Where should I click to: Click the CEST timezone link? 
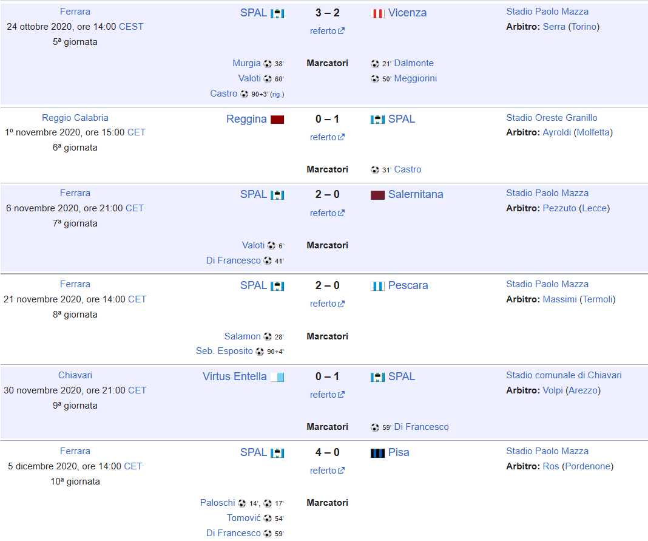click(x=131, y=27)
